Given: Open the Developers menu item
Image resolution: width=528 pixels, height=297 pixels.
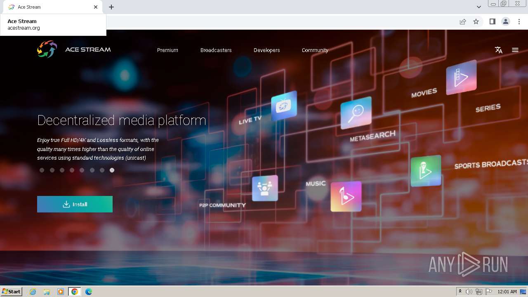Looking at the screenshot, I should point(267,50).
